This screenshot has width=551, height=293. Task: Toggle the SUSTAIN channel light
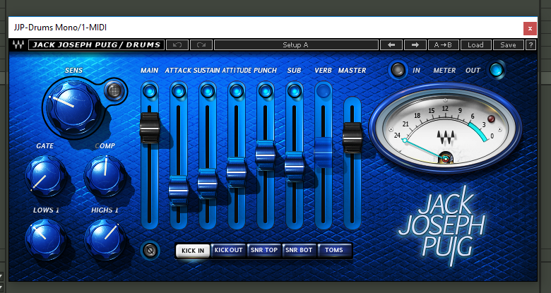(207, 91)
